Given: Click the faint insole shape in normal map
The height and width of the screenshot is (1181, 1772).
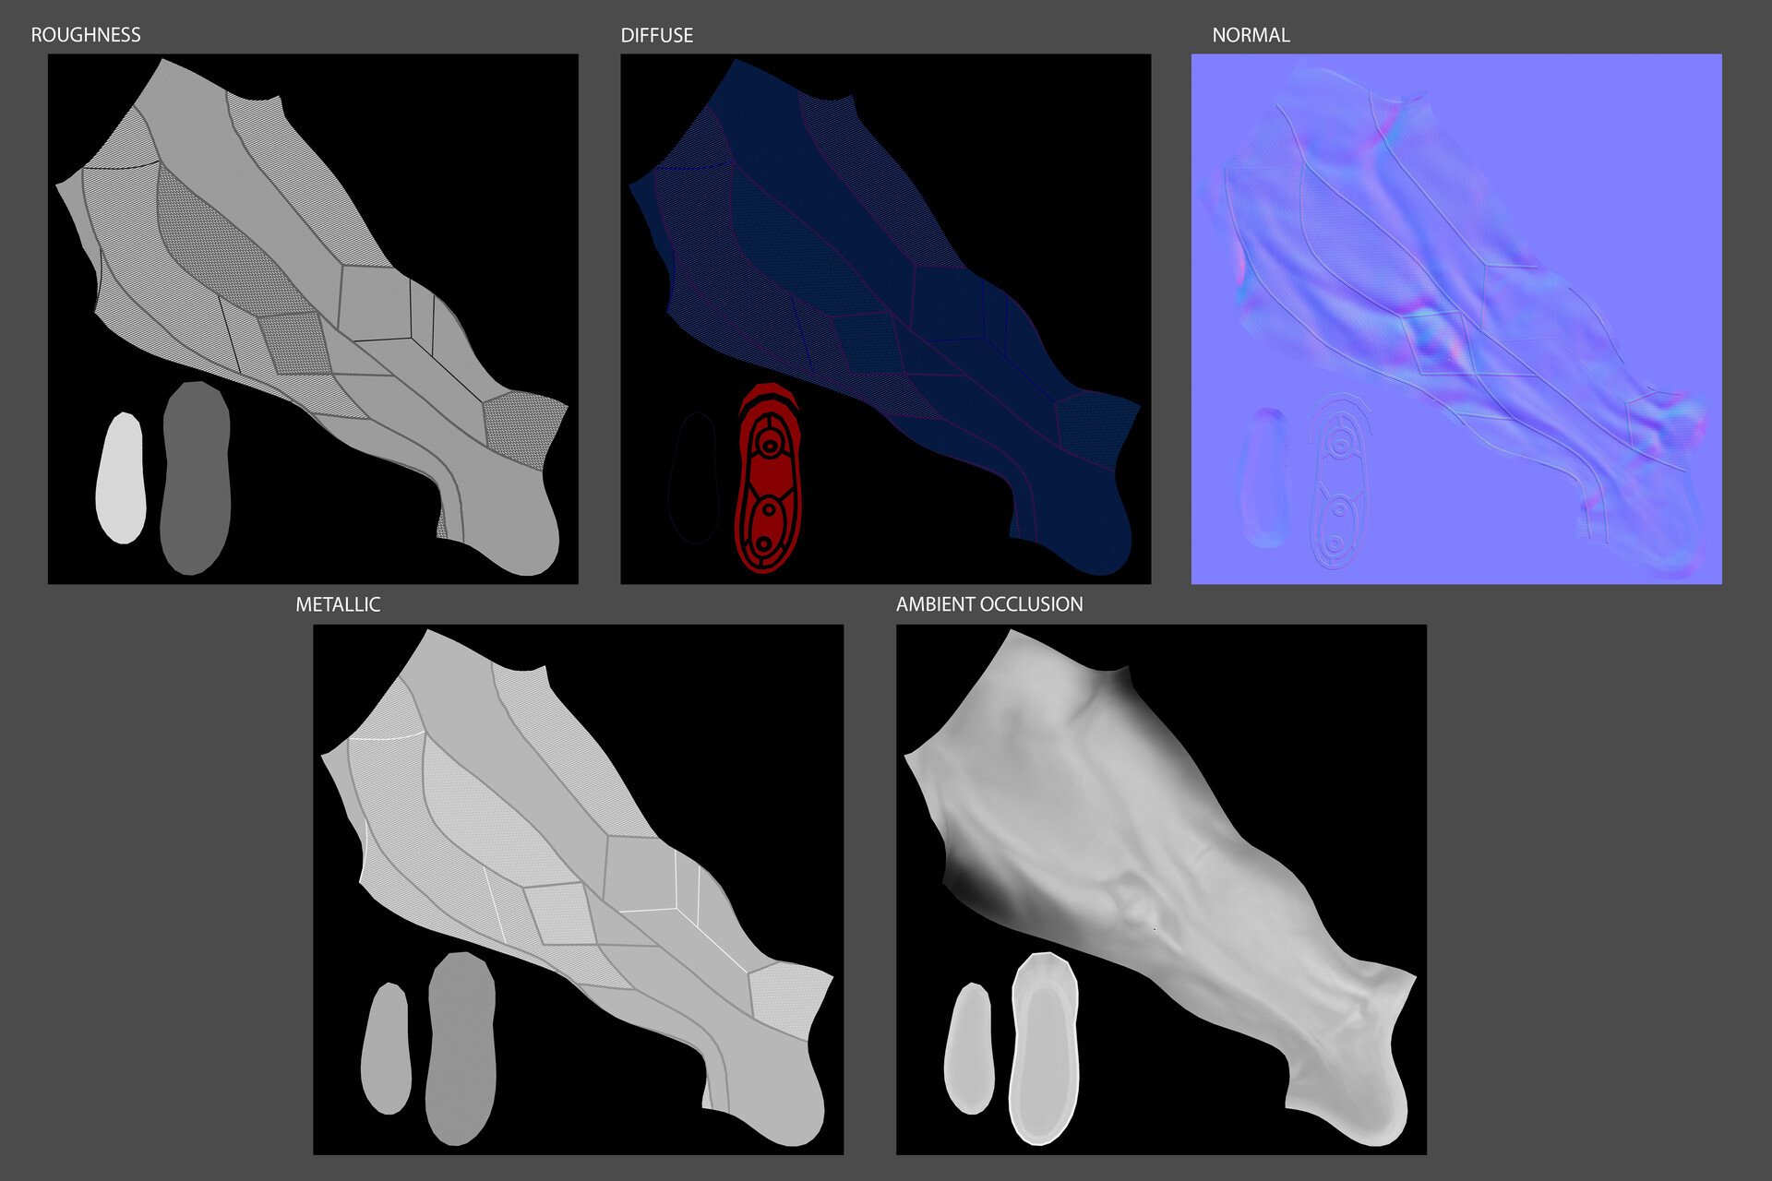Looking at the screenshot, I should click(1264, 478).
